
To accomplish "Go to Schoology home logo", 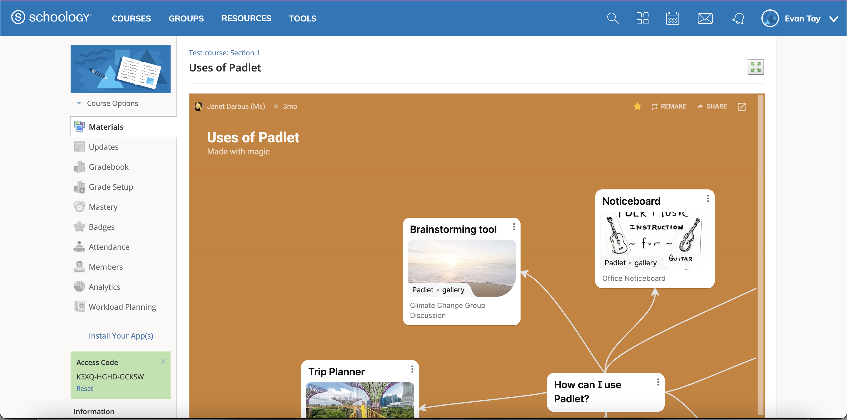I will (x=51, y=17).
